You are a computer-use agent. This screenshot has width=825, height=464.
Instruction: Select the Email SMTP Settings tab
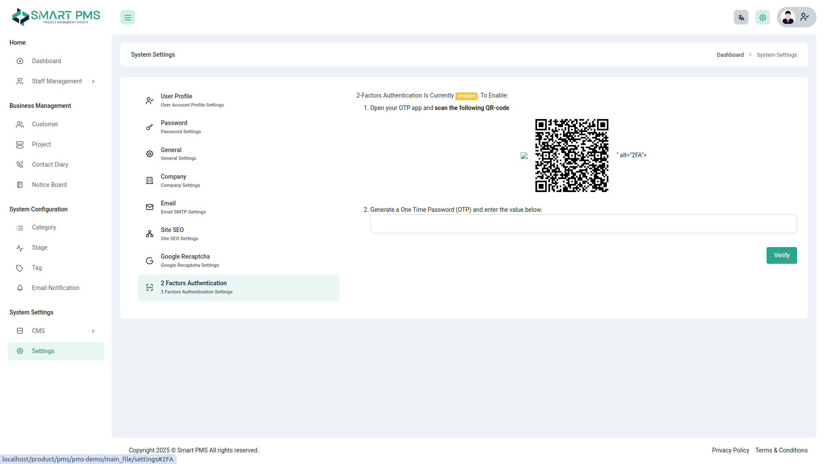click(183, 207)
